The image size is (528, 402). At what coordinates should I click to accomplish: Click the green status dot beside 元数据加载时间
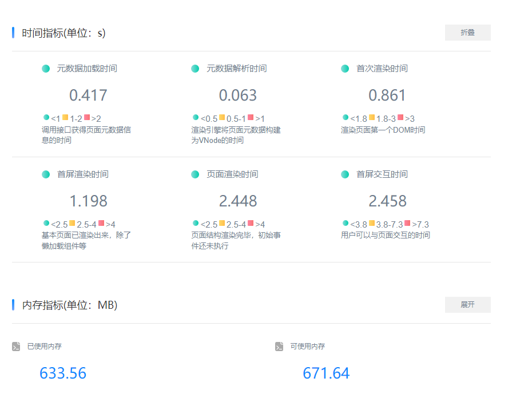coord(46,69)
